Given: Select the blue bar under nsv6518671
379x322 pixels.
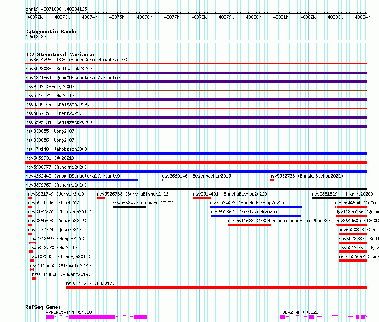Looking at the screenshot, I should (256, 216).
